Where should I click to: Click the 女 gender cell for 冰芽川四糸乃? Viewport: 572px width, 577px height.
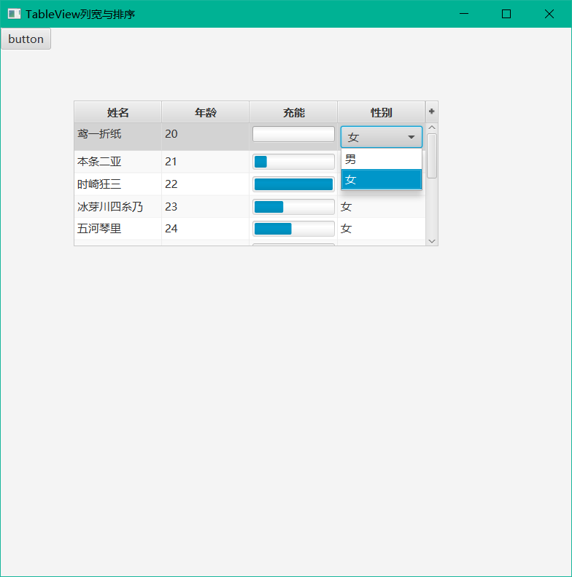tap(381, 206)
